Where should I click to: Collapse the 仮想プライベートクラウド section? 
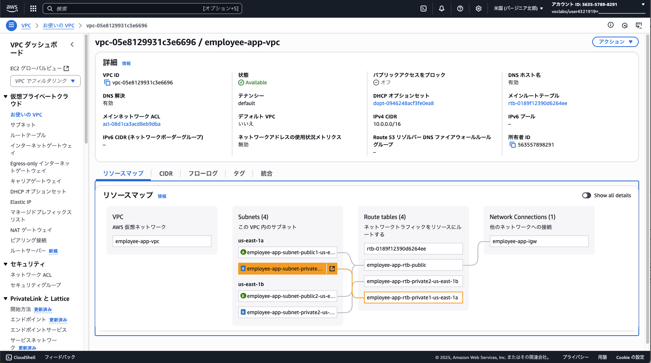[6, 97]
